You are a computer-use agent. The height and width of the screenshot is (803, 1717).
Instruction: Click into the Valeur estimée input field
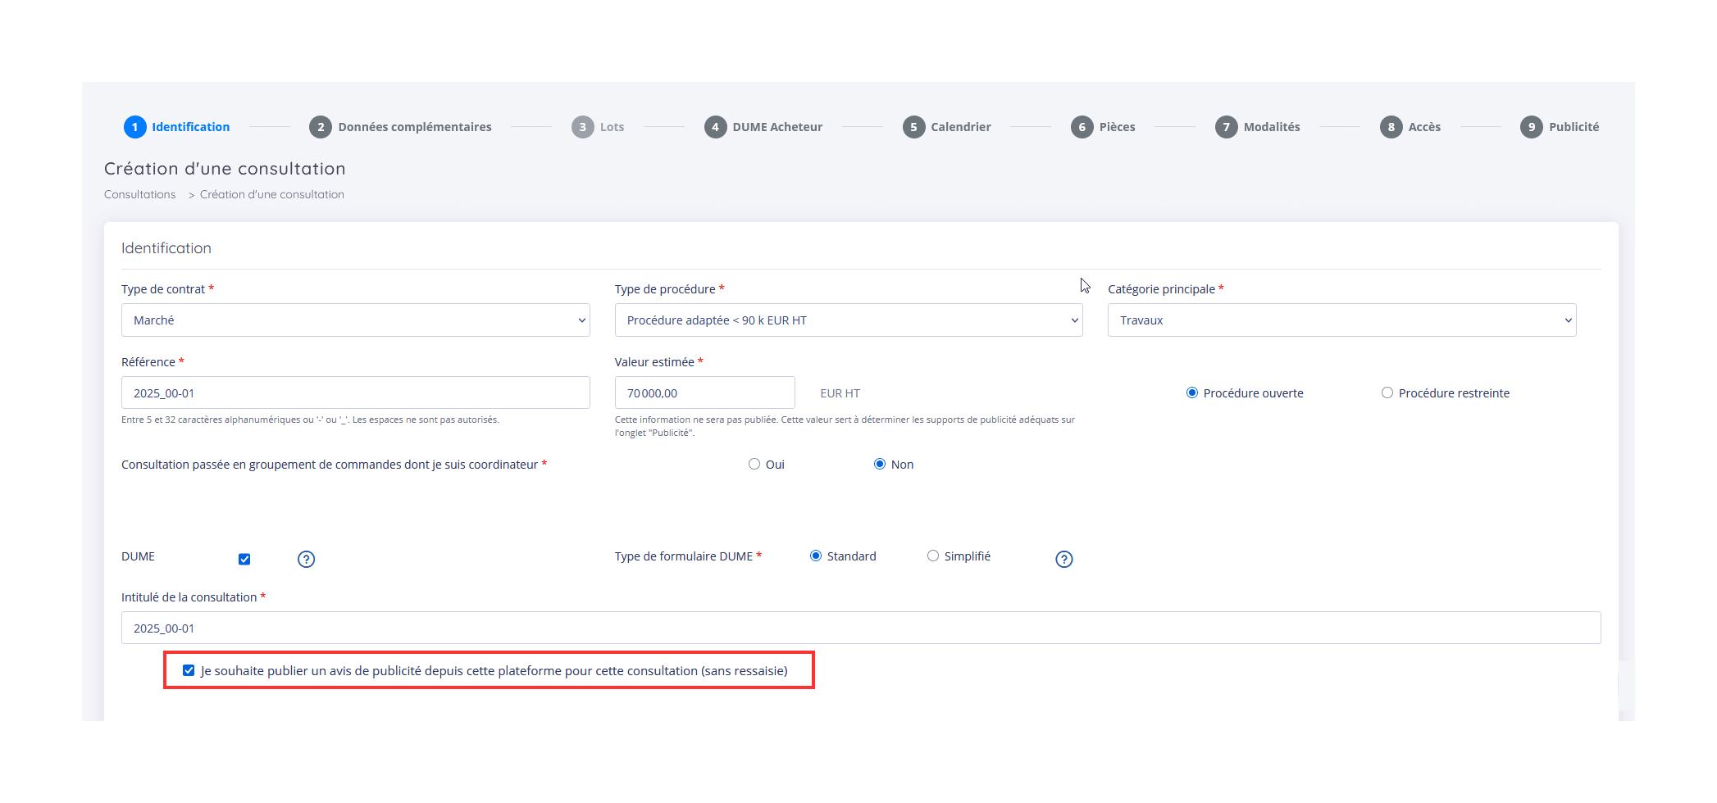point(704,393)
